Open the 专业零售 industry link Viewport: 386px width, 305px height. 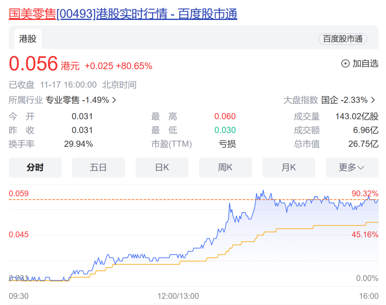tap(63, 100)
